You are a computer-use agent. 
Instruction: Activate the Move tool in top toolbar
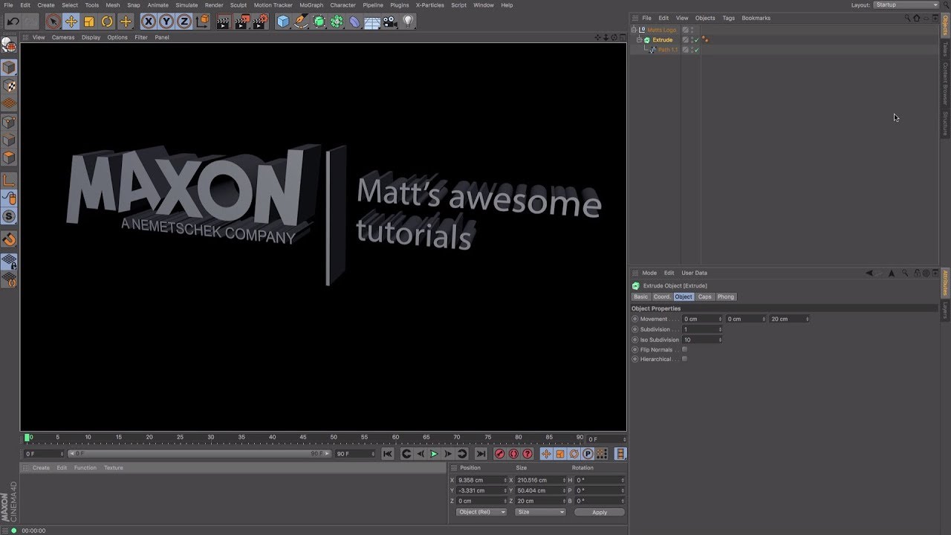tap(71, 22)
